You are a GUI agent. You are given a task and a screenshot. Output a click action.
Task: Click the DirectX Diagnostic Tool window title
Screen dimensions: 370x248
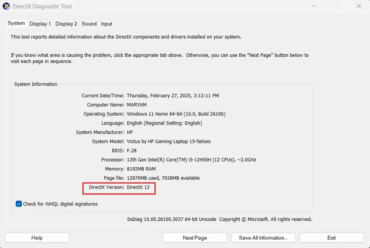[x=42, y=6]
